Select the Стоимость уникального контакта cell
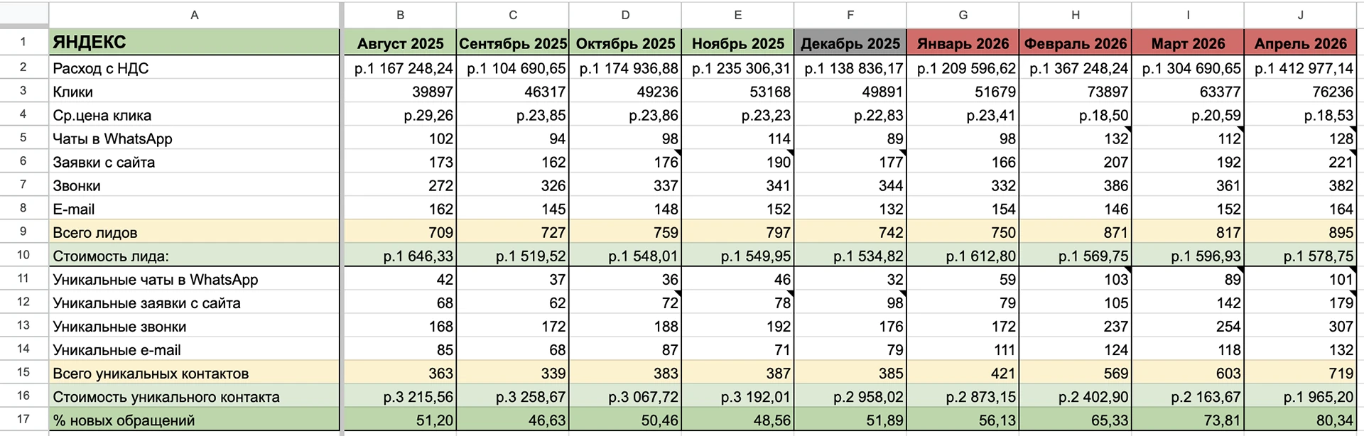 click(x=195, y=396)
